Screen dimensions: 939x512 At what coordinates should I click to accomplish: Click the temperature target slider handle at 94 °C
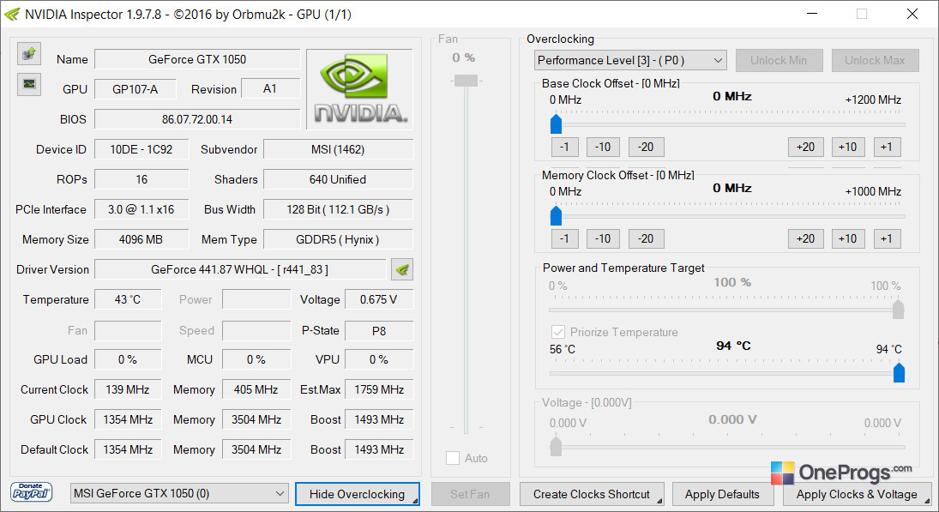(899, 372)
